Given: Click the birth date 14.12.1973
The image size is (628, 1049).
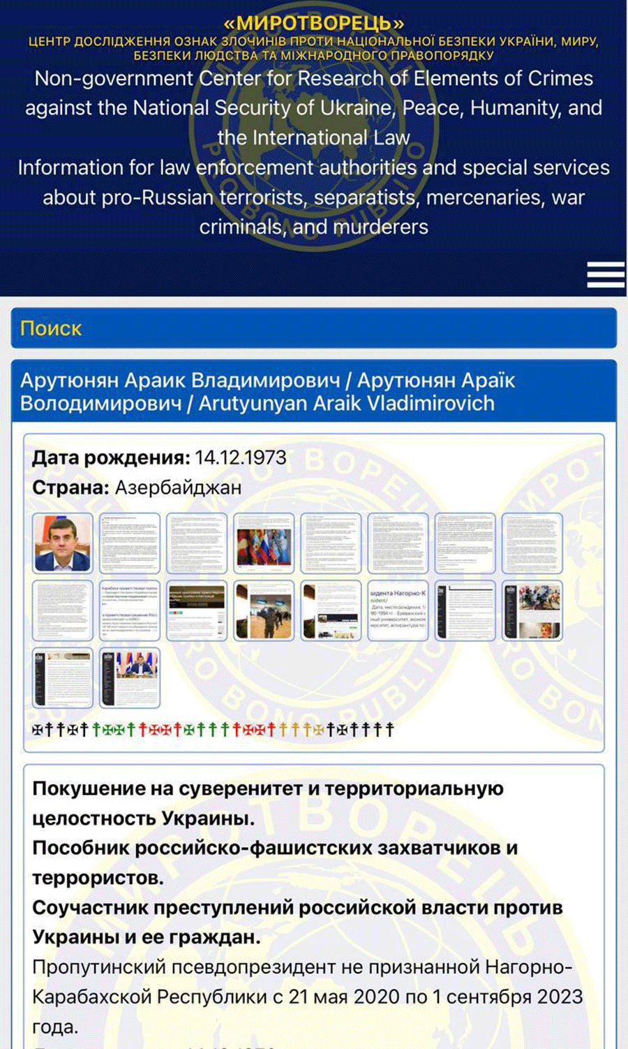Looking at the screenshot, I should click(240, 457).
